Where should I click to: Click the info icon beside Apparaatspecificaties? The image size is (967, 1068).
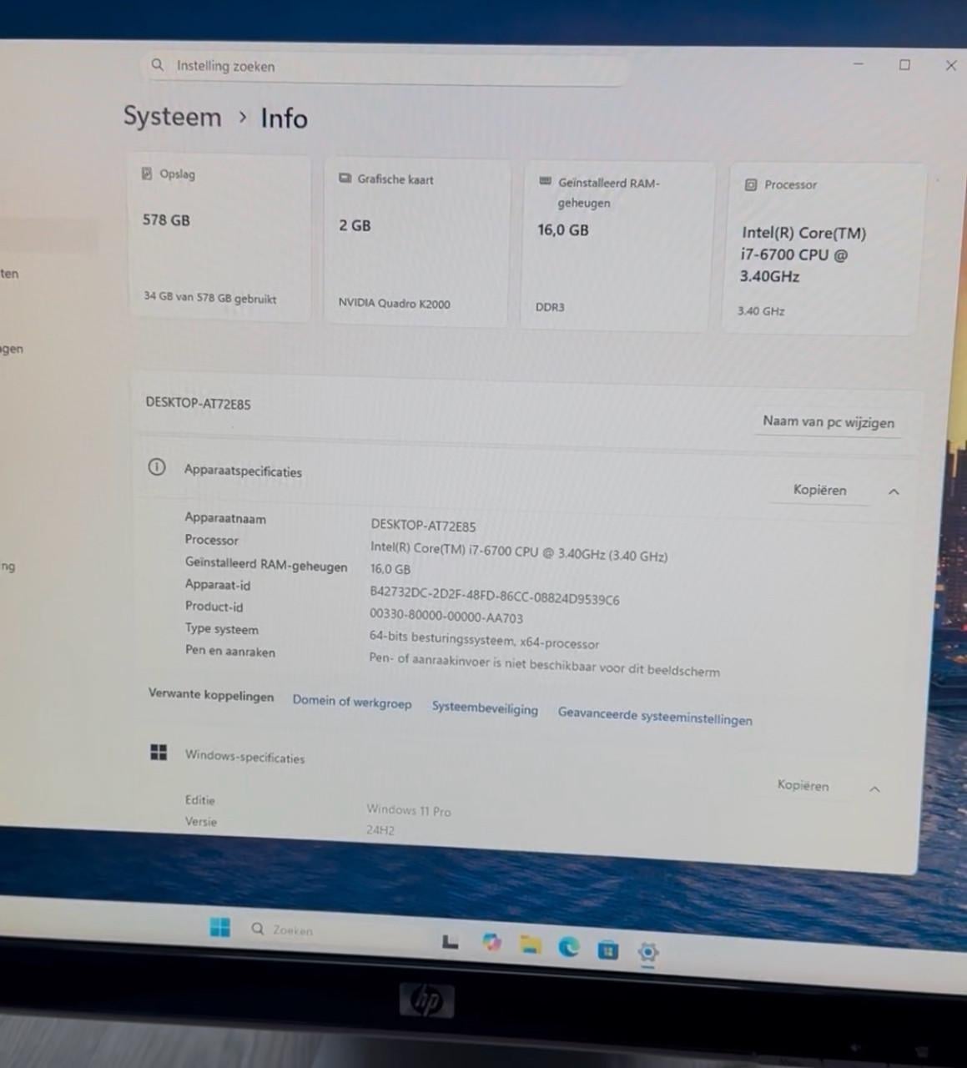point(157,468)
